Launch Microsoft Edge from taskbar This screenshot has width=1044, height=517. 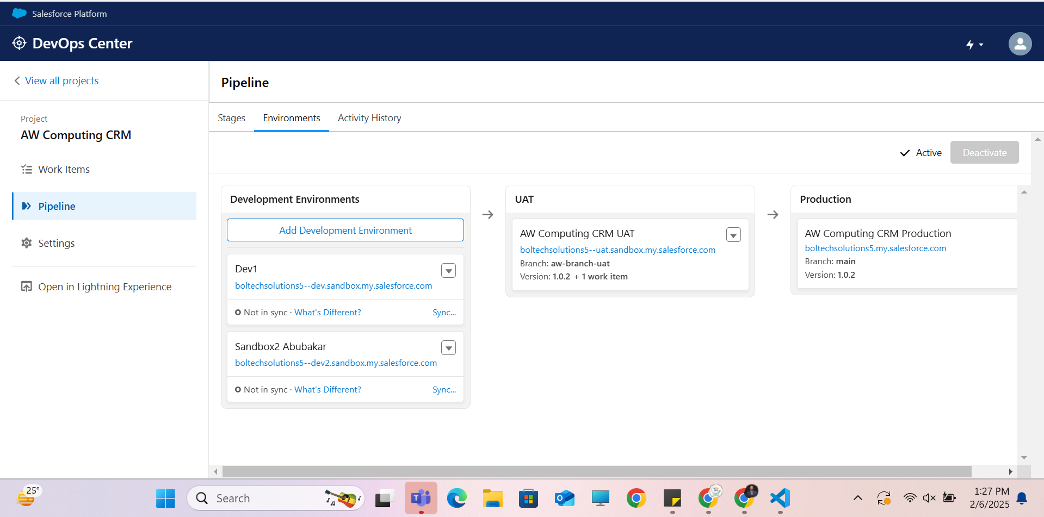pyautogui.click(x=456, y=498)
